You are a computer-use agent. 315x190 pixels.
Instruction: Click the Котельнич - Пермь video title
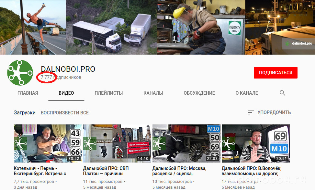40,171
